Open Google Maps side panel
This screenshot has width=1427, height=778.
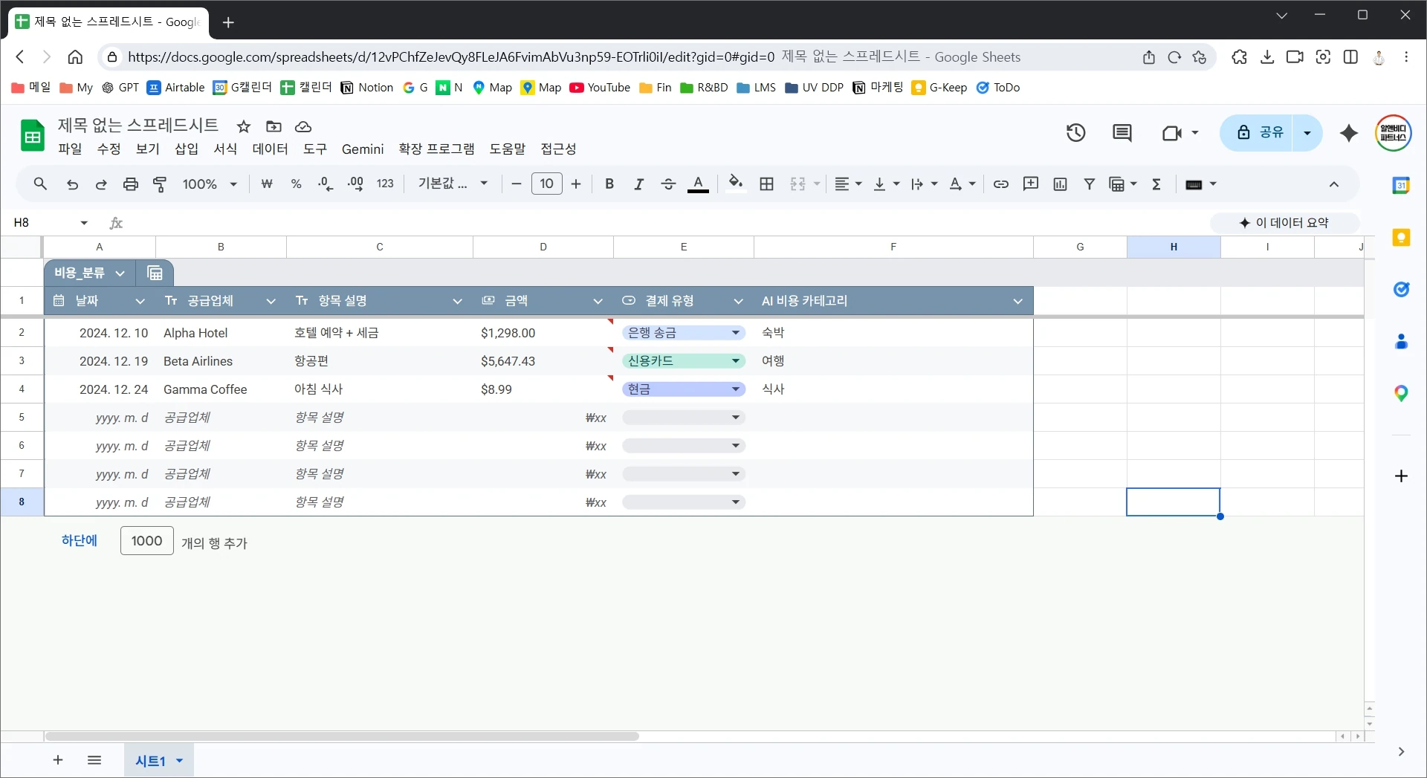click(x=1401, y=394)
